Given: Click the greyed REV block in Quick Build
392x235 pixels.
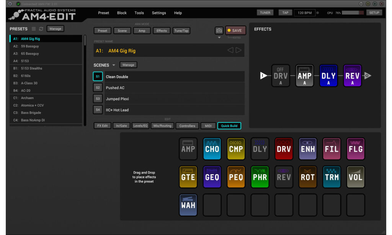Looking at the screenshot, I should (x=284, y=177).
